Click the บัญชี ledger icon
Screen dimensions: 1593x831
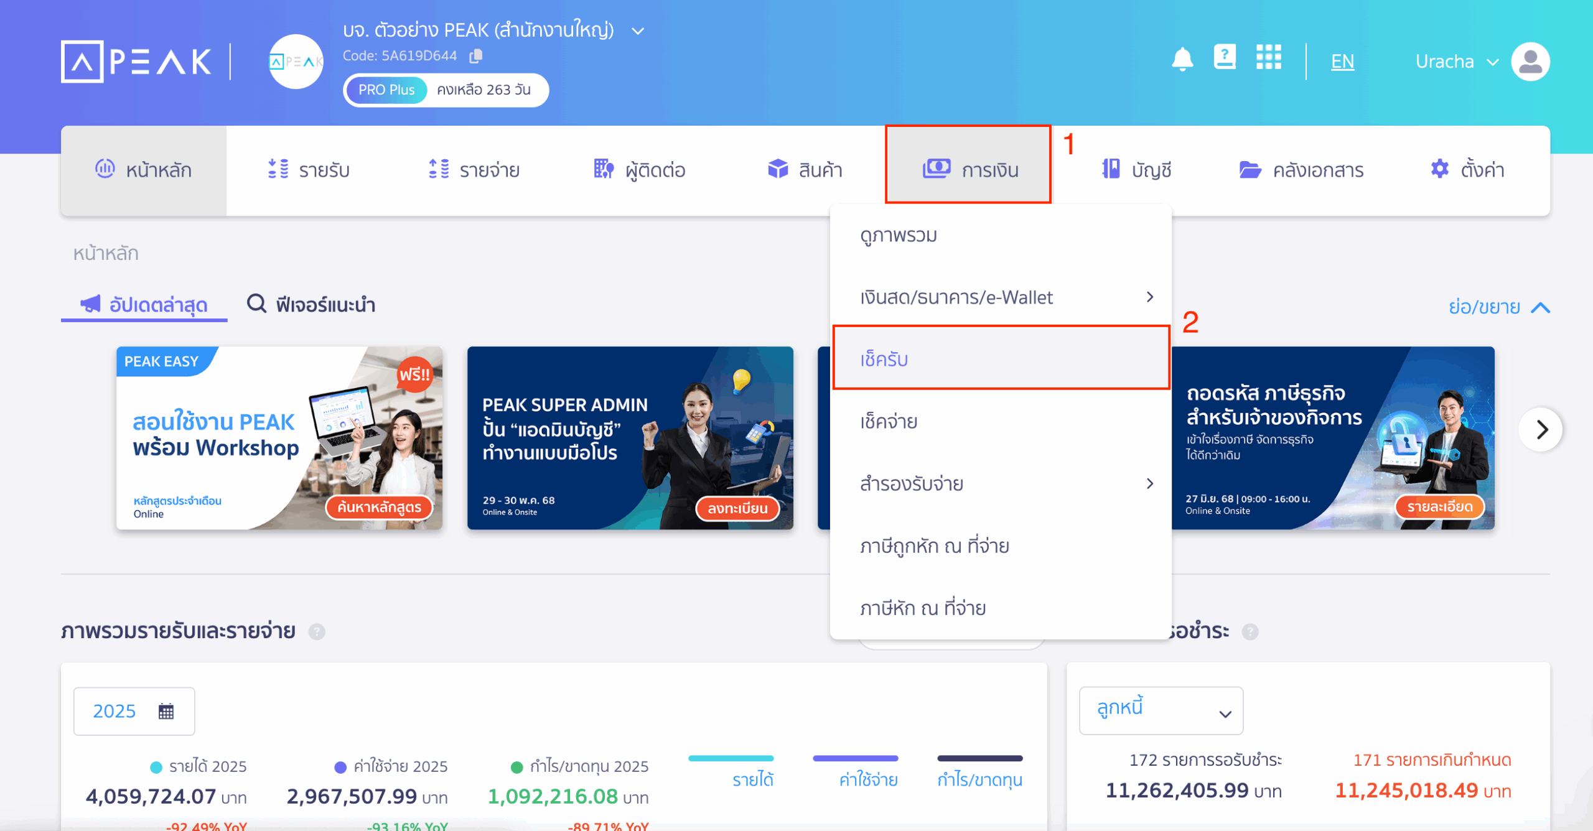[1111, 169]
